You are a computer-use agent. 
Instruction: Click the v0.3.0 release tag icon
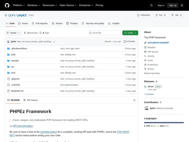[x=145, y=87]
